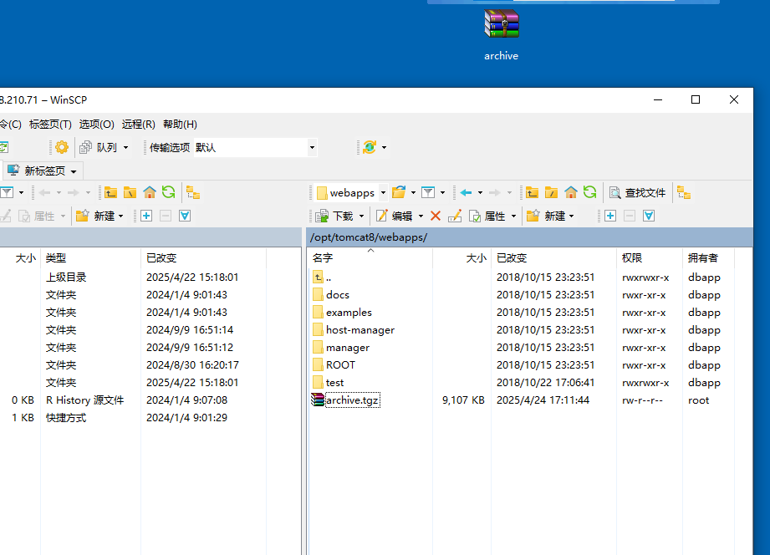
Task: Click the 新标签页 new tab button
Action: [x=42, y=170]
